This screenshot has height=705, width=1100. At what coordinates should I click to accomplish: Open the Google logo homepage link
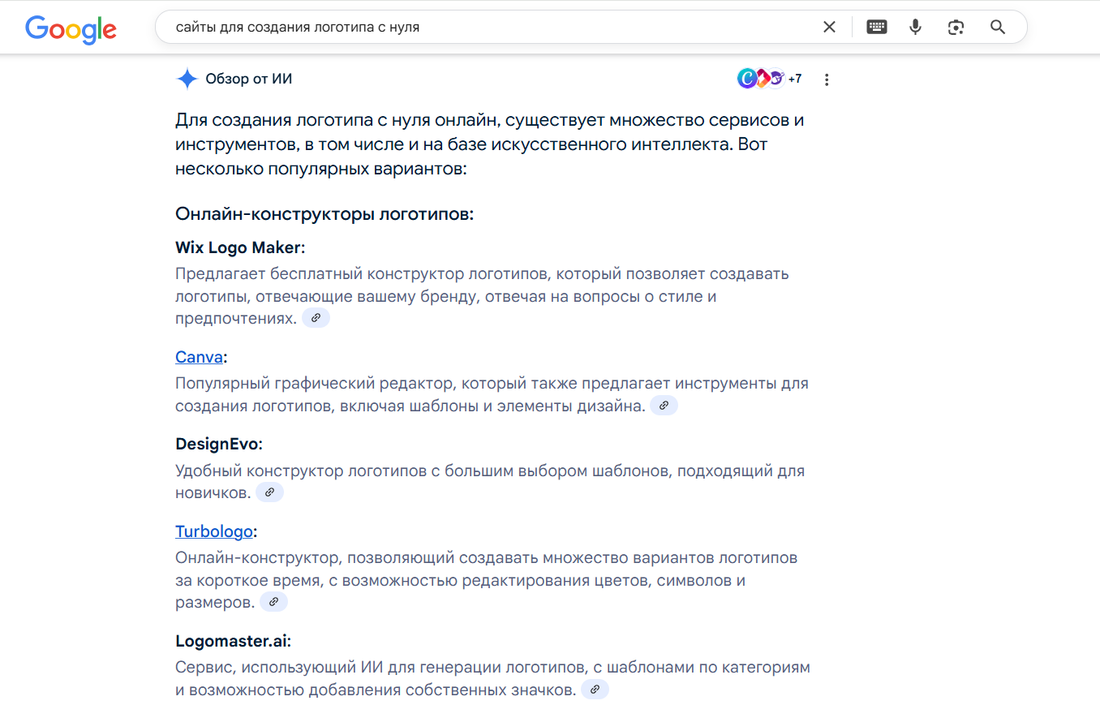pyautogui.click(x=71, y=28)
